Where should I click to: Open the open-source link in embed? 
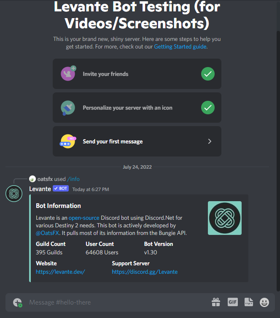click(x=84, y=218)
